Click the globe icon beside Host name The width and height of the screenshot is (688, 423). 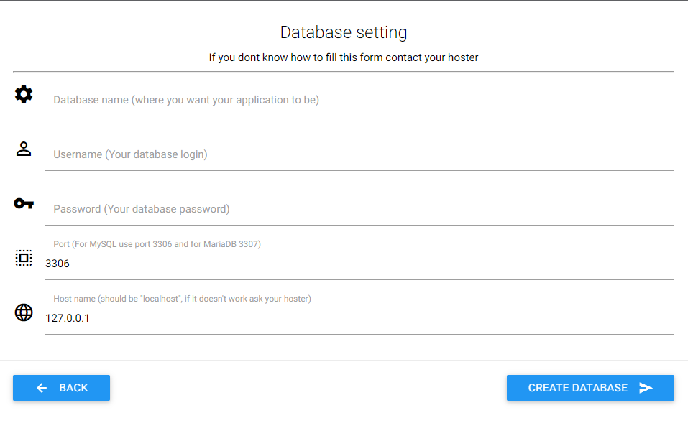coord(24,312)
